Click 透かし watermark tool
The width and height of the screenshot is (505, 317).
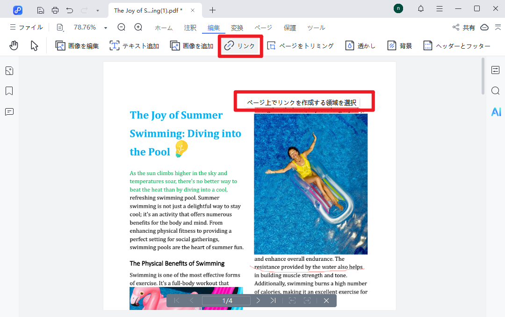tap(361, 46)
